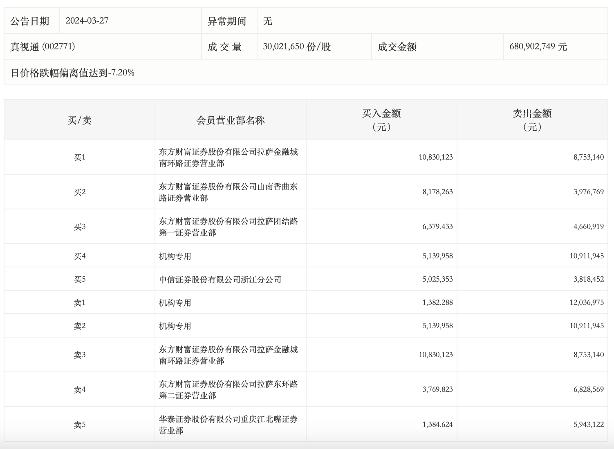Click the -7.20% price deviation notice text

72,73
